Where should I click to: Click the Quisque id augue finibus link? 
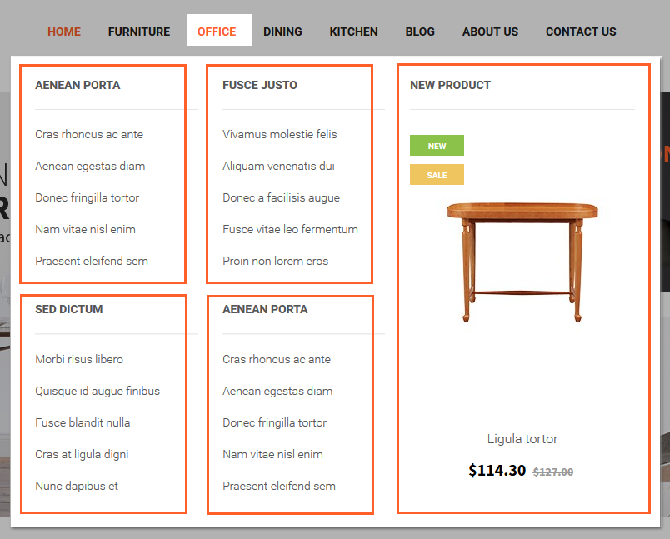pos(97,391)
